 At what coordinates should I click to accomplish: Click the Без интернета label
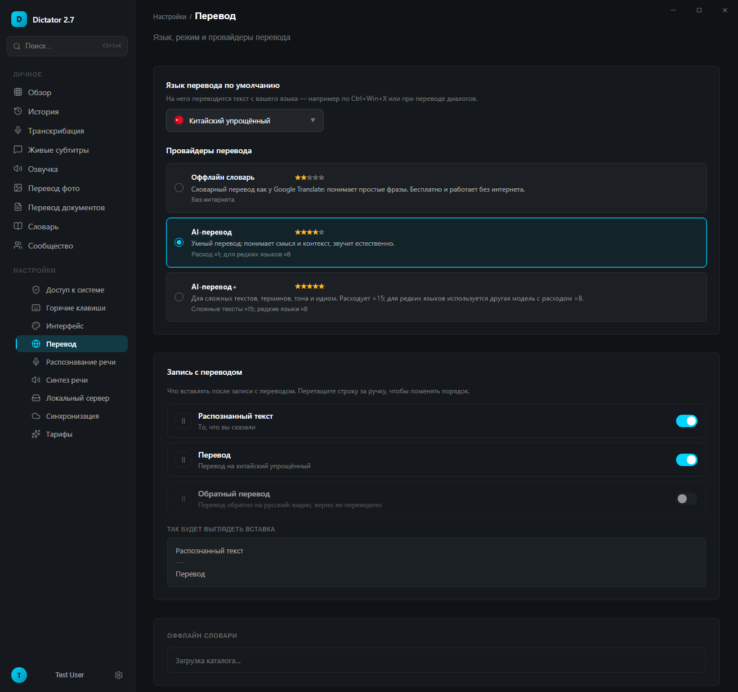tap(213, 199)
